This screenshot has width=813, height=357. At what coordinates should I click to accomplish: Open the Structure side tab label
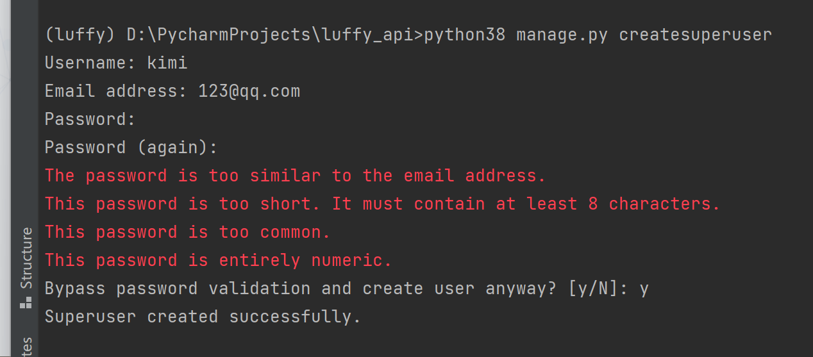[x=26, y=258]
